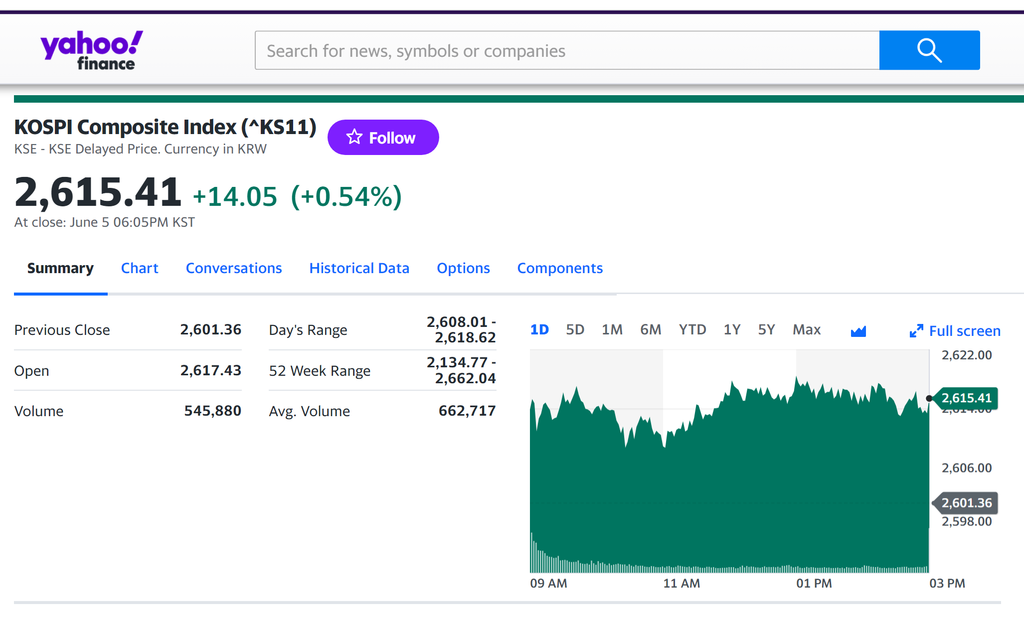
Task: Click the (+0.54%) percent change
Action: click(x=346, y=196)
